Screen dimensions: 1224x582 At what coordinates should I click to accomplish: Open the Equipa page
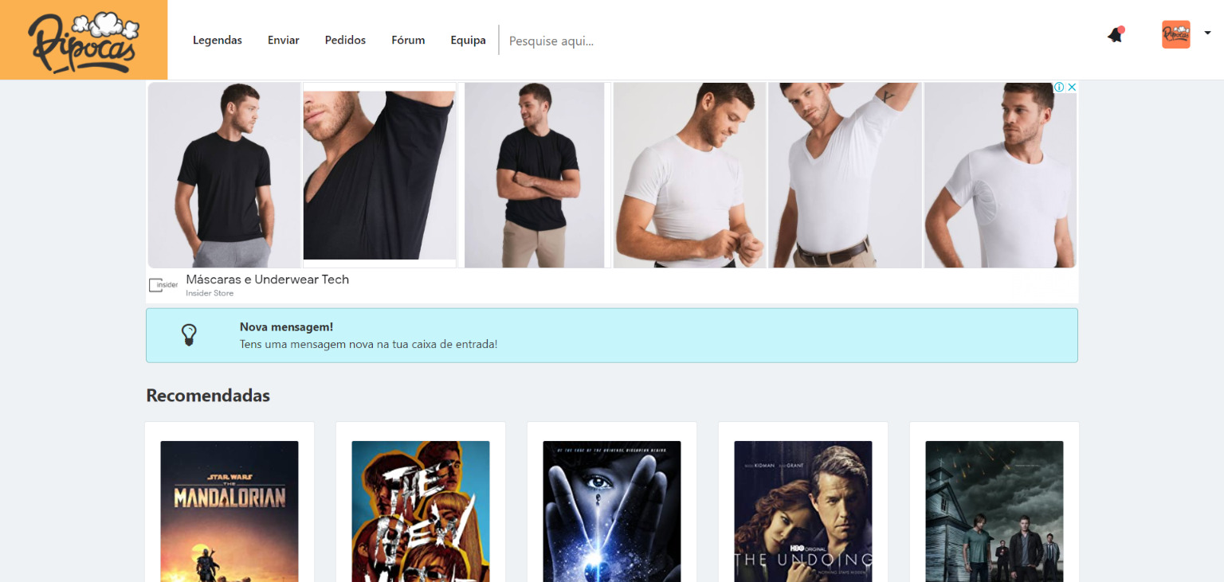pos(468,40)
